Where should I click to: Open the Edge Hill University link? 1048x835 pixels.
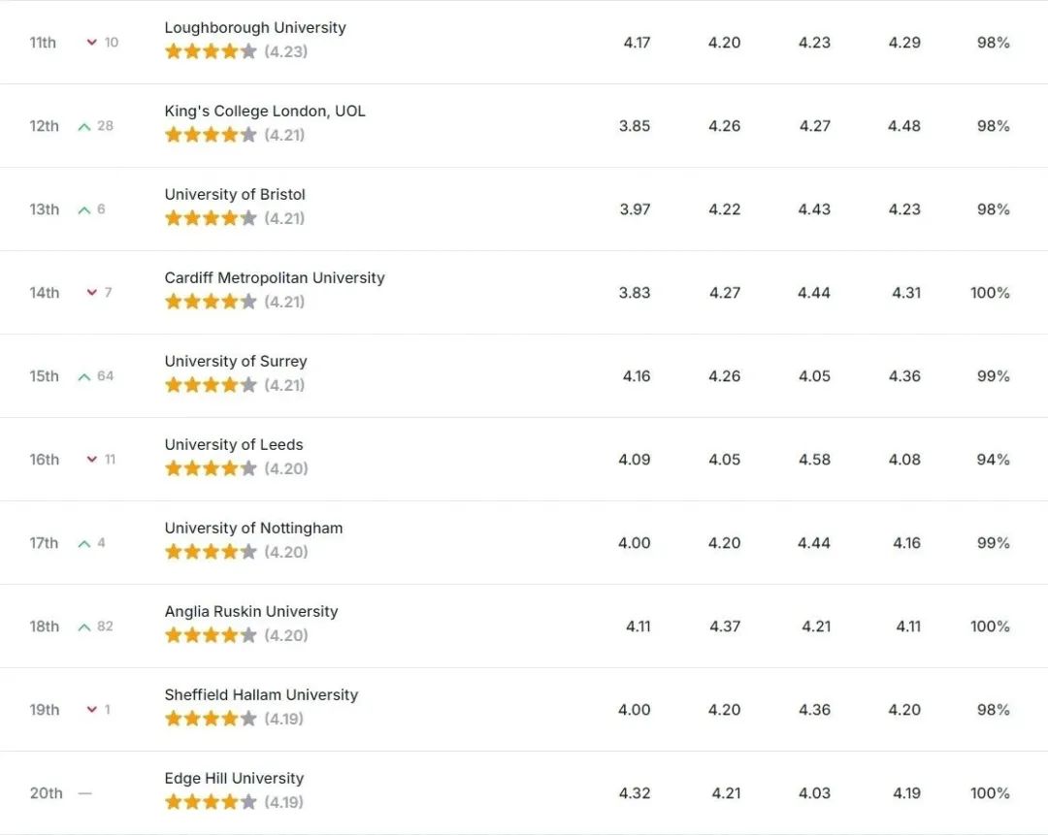(234, 779)
